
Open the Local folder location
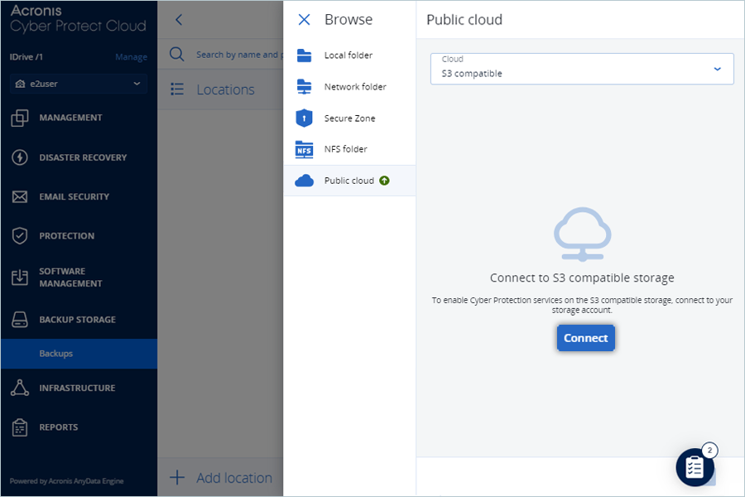pyautogui.click(x=349, y=55)
